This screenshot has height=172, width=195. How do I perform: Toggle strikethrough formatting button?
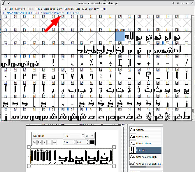click(55, 142)
